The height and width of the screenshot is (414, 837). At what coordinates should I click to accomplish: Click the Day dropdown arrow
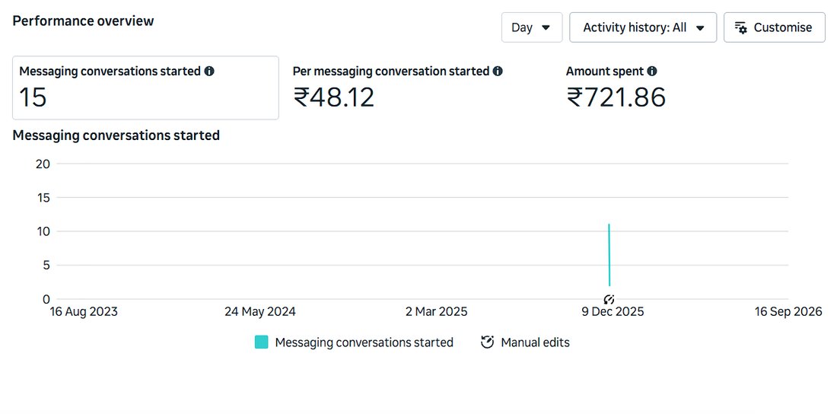(x=546, y=28)
